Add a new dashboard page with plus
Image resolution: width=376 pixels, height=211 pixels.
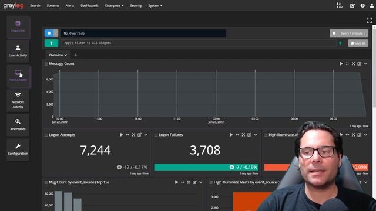pyautogui.click(x=76, y=55)
